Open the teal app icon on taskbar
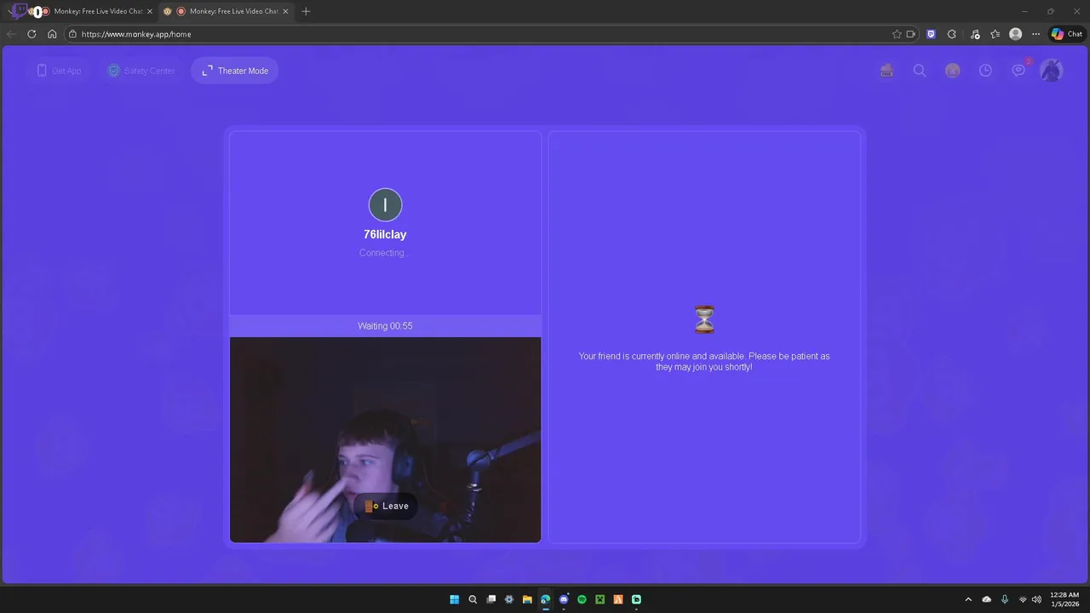Screen dimensions: 1090x613 tap(636, 599)
